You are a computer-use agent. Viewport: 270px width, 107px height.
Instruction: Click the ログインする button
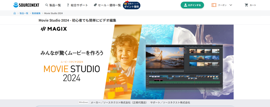click(192, 5)
